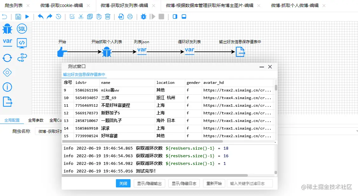This screenshot has height=196, width=358.
Task: Pick the SQL node from palette
Action: (x=22, y=29)
